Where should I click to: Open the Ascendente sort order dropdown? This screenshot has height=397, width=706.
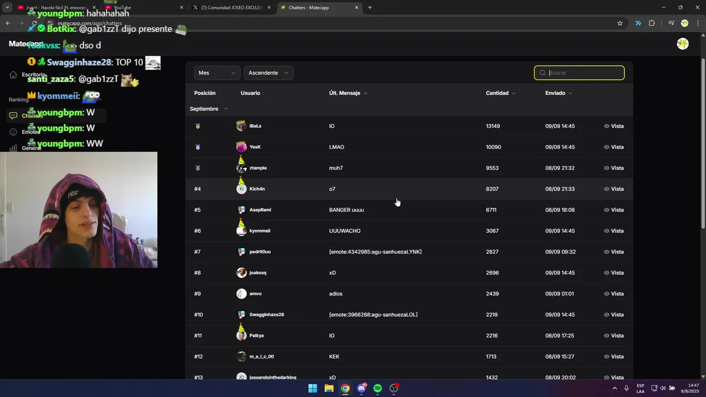(269, 73)
